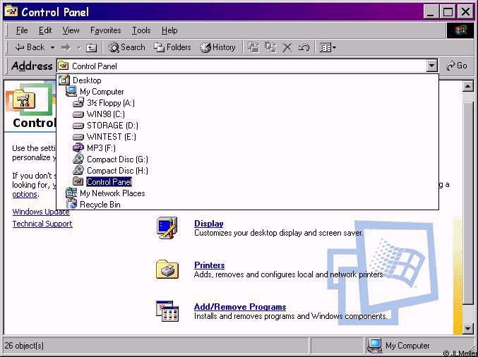Screen dimensions: 478x357
Task: Select MP3 (F:) drive
Action: 101,148
